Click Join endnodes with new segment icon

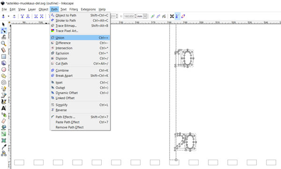click(36, 16)
